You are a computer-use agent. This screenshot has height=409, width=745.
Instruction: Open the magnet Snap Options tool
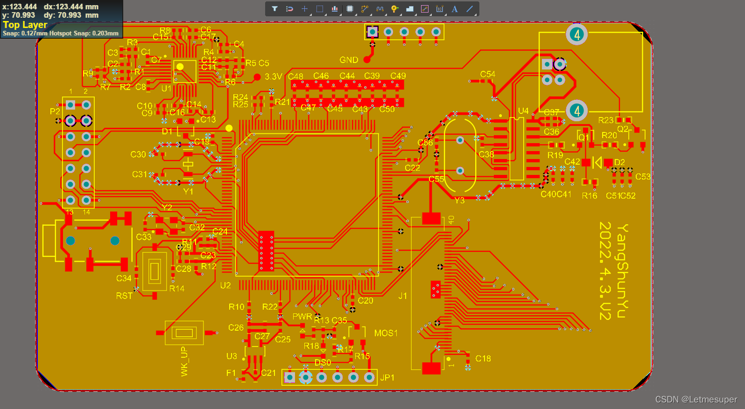(289, 9)
